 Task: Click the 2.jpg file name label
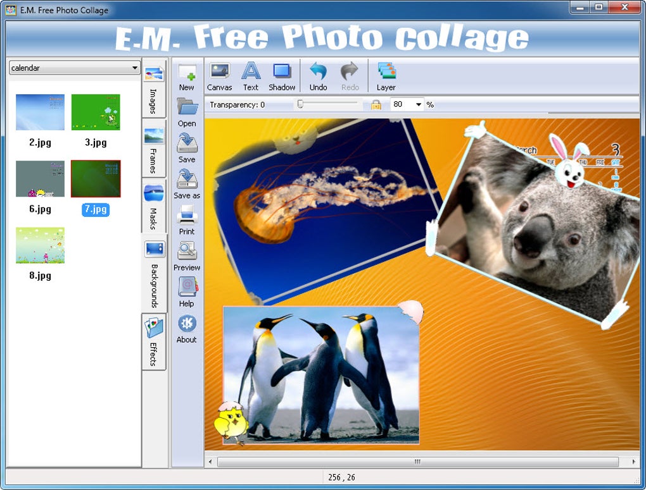(40, 143)
